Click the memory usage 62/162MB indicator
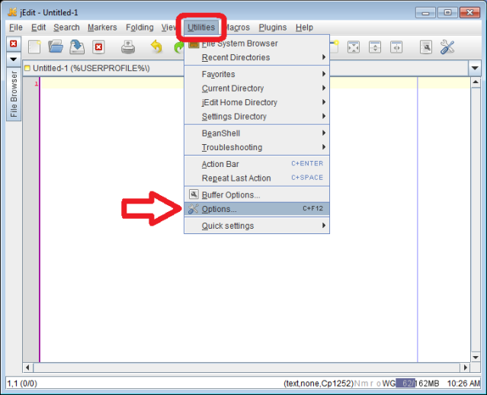Image resolution: width=487 pixels, height=395 pixels. point(418,384)
